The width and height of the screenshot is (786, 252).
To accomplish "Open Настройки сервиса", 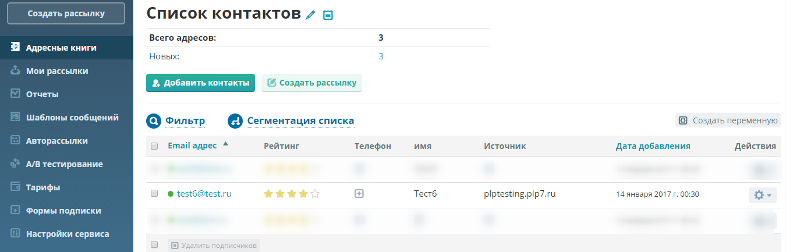I will [68, 234].
